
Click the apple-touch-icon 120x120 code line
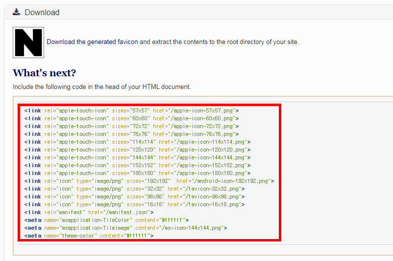(137, 150)
